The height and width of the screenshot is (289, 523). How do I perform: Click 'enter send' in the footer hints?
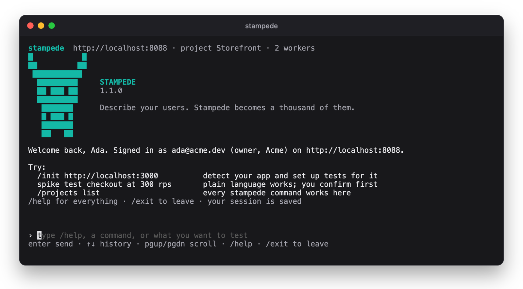tap(51, 244)
